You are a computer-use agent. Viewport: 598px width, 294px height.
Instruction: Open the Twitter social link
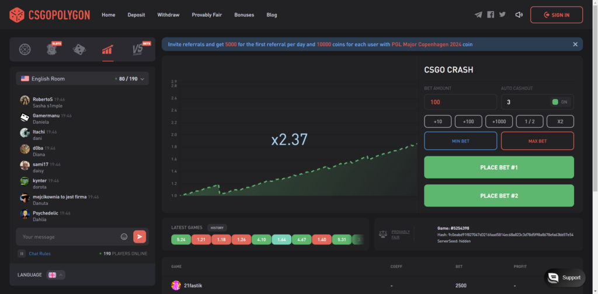point(502,15)
